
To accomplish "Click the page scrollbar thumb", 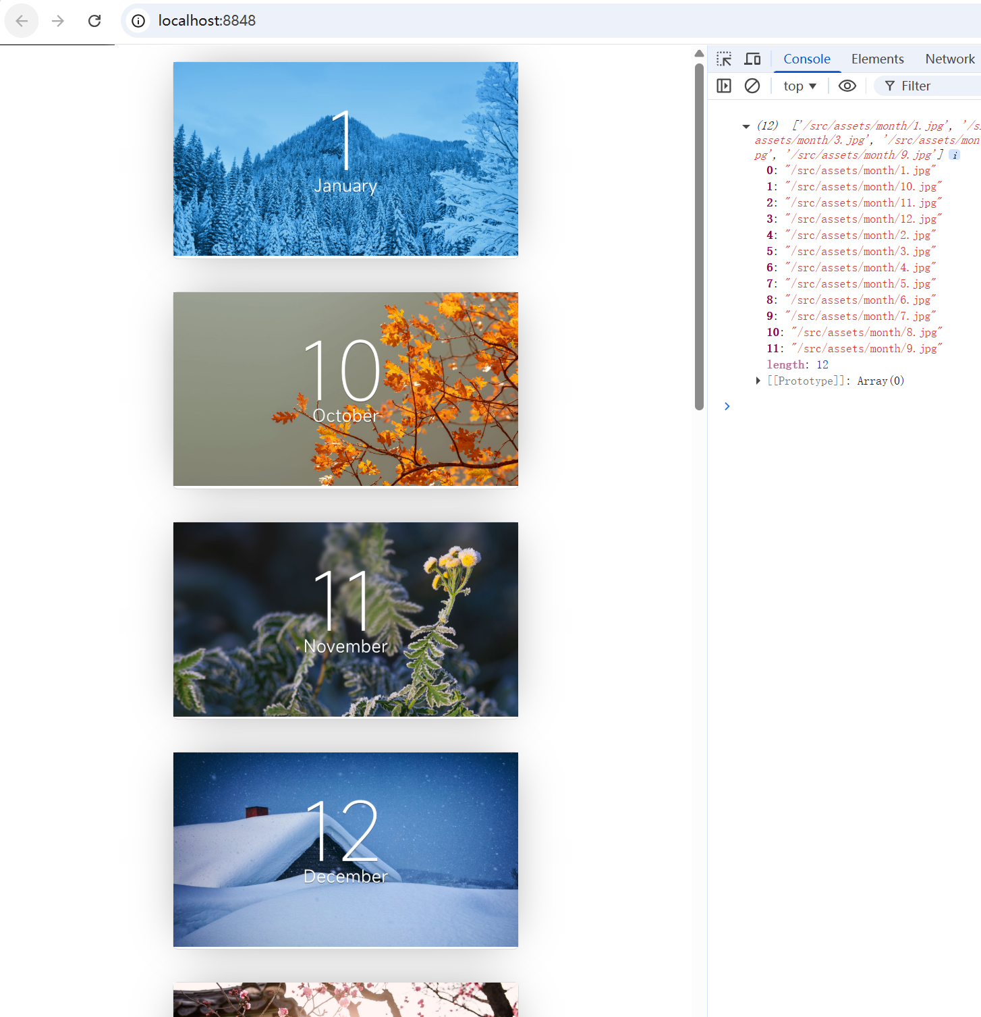I will [x=699, y=236].
